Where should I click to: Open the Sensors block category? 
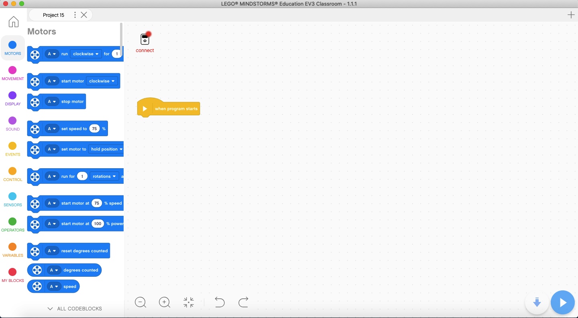pyautogui.click(x=12, y=199)
